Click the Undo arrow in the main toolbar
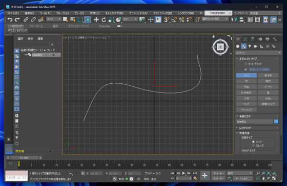The image size is (287, 186). pos(10,19)
